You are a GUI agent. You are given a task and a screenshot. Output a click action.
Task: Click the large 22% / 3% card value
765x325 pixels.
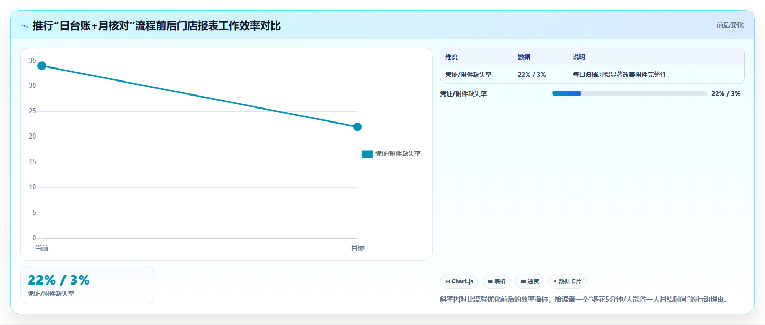[59, 280]
